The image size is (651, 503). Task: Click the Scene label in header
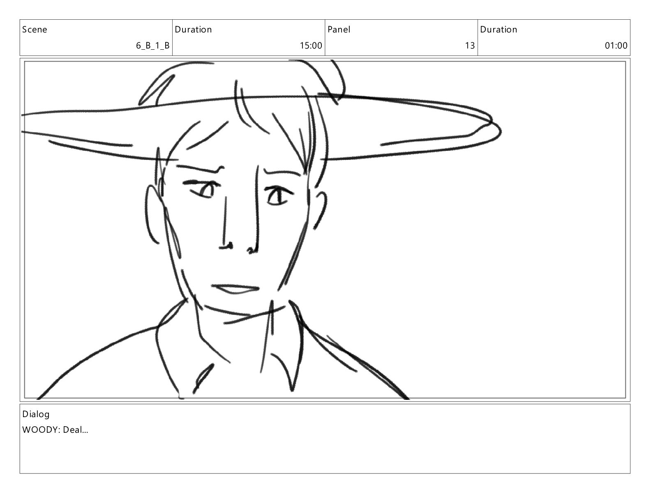click(35, 30)
